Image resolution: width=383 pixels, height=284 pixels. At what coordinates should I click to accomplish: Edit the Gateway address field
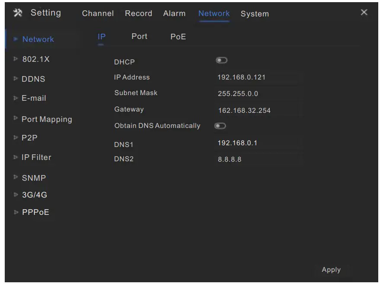tap(257, 110)
